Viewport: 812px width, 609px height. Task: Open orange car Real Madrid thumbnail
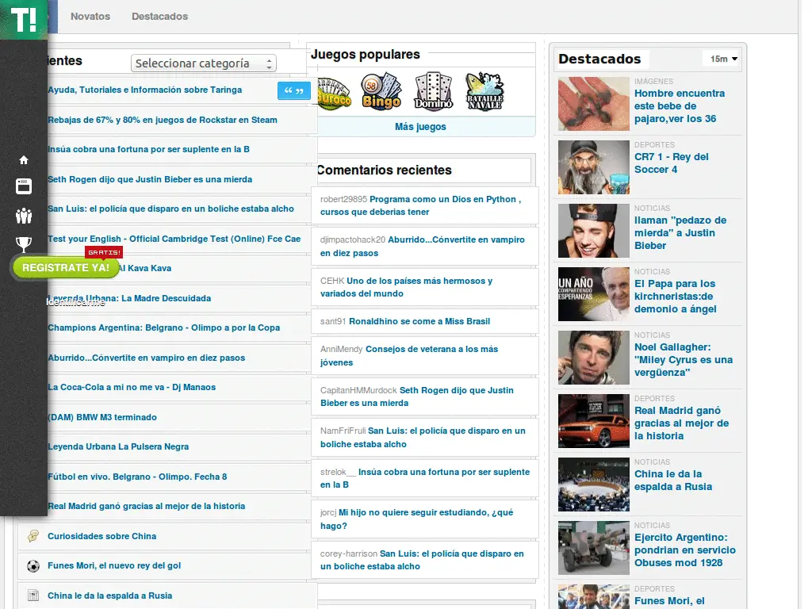click(x=593, y=421)
